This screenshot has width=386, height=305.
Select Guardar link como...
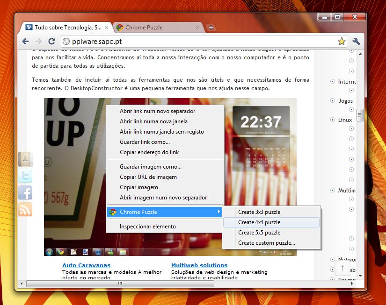click(165, 142)
